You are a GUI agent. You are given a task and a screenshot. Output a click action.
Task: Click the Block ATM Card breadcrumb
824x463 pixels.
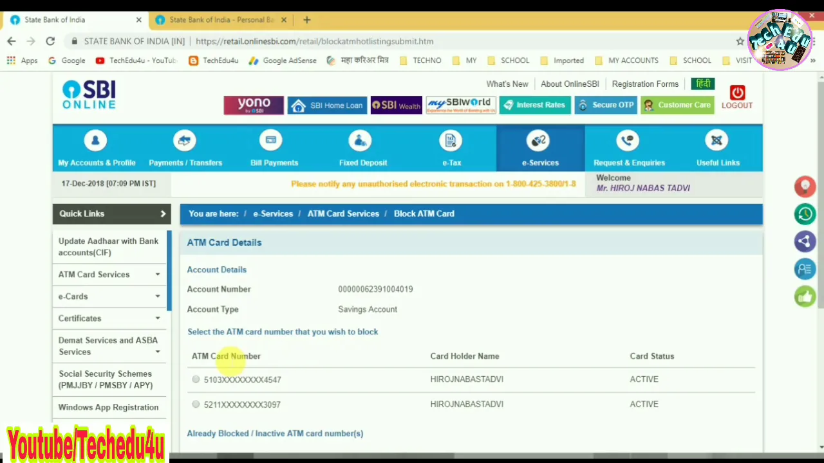click(x=424, y=213)
